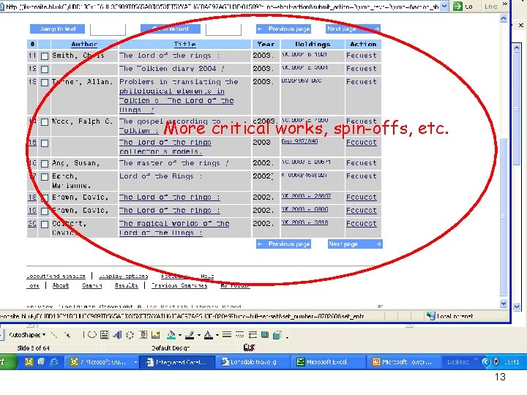527x395 pixels.
Task: Apply Line Color brush
Action: tap(190, 335)
